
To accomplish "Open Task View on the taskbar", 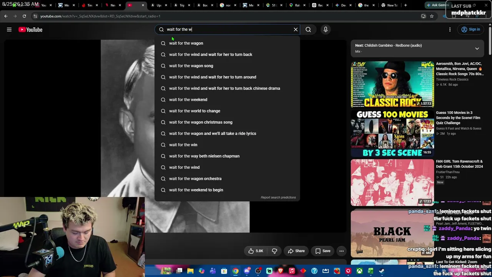I will [179, 271].
